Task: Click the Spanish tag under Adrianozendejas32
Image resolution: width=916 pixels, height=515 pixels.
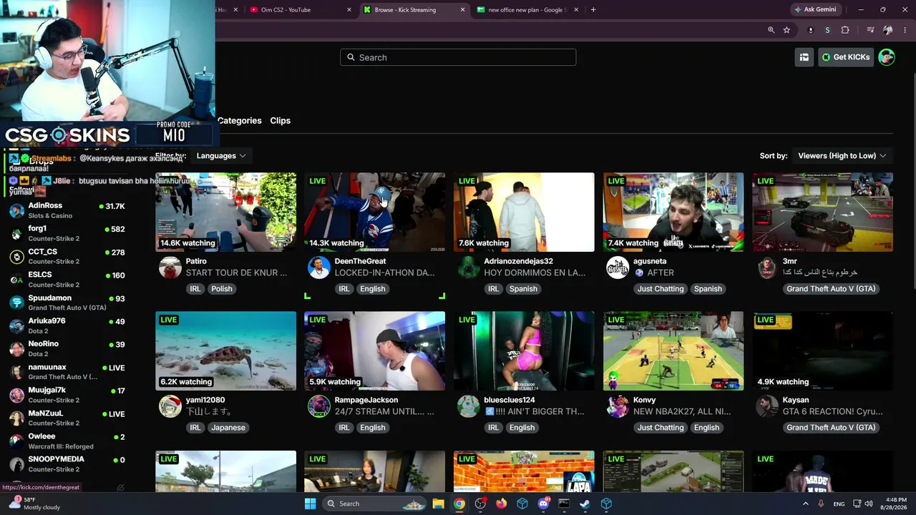Action: (x=523, y=289)
